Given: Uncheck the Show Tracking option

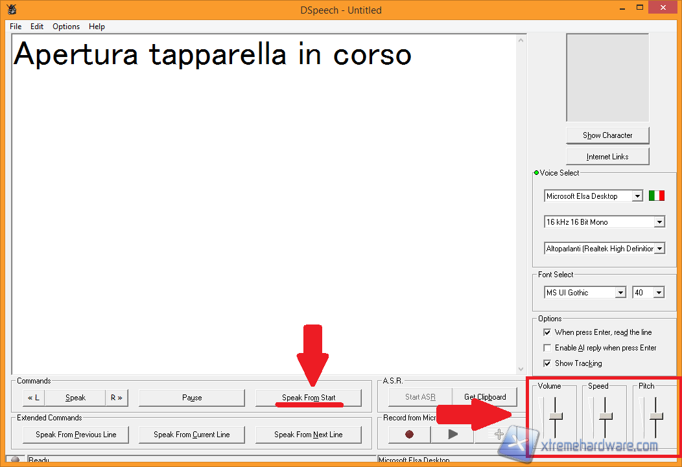Looking at the screenshot, I should point(547,363).
